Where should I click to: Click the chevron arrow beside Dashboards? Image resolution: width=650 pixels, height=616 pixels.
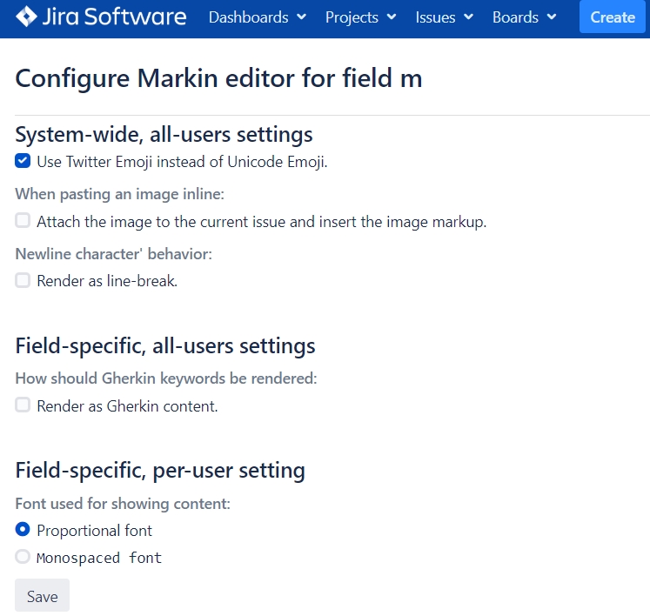click(301, 17)
